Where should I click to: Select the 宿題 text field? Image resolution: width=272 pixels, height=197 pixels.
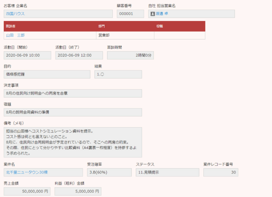(73, 112)
